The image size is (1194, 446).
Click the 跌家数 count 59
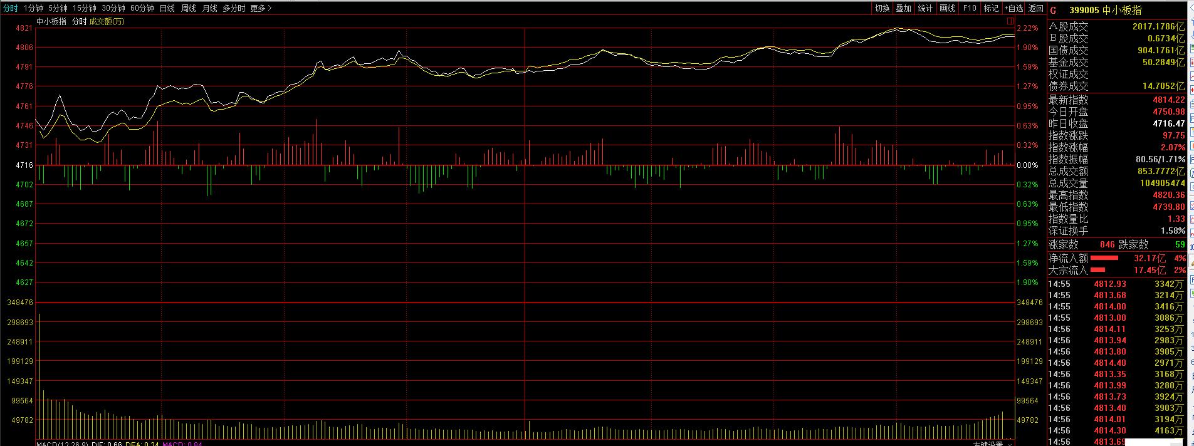[1180, 244]
